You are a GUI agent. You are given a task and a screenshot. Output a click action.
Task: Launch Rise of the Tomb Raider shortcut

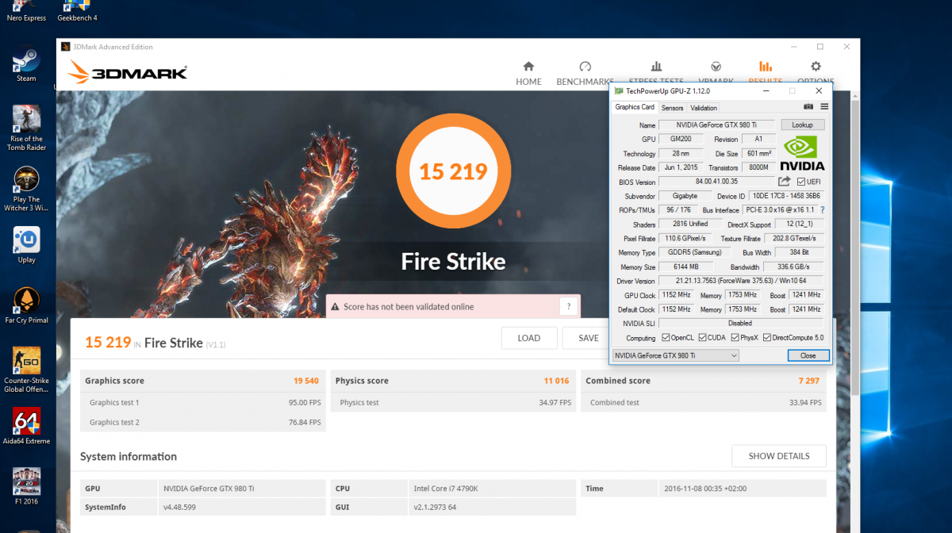pos(26,128)
